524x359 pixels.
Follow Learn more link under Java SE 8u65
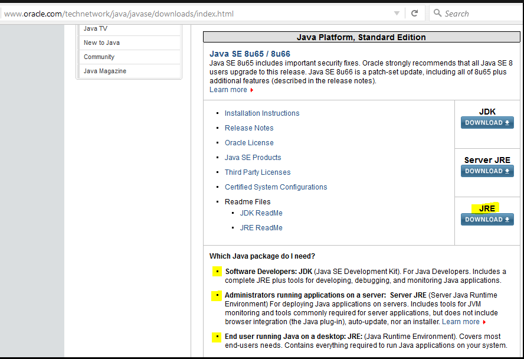pos(228,90)
